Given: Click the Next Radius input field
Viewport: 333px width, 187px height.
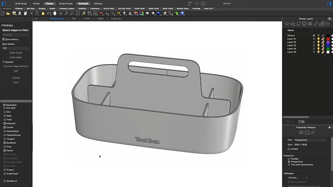Looking at the screenshot, I should (16, 48).
